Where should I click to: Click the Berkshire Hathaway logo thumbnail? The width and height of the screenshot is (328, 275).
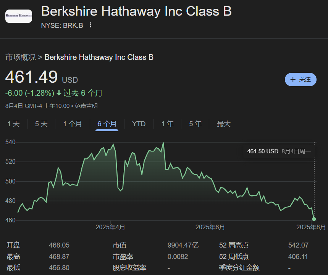click(19, 16)
